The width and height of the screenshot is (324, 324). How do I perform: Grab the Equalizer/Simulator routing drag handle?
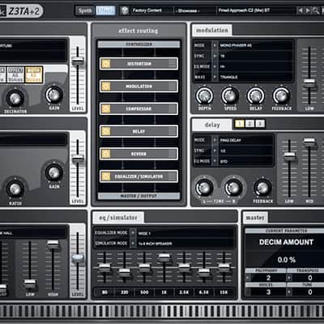(x=172, y=177)
